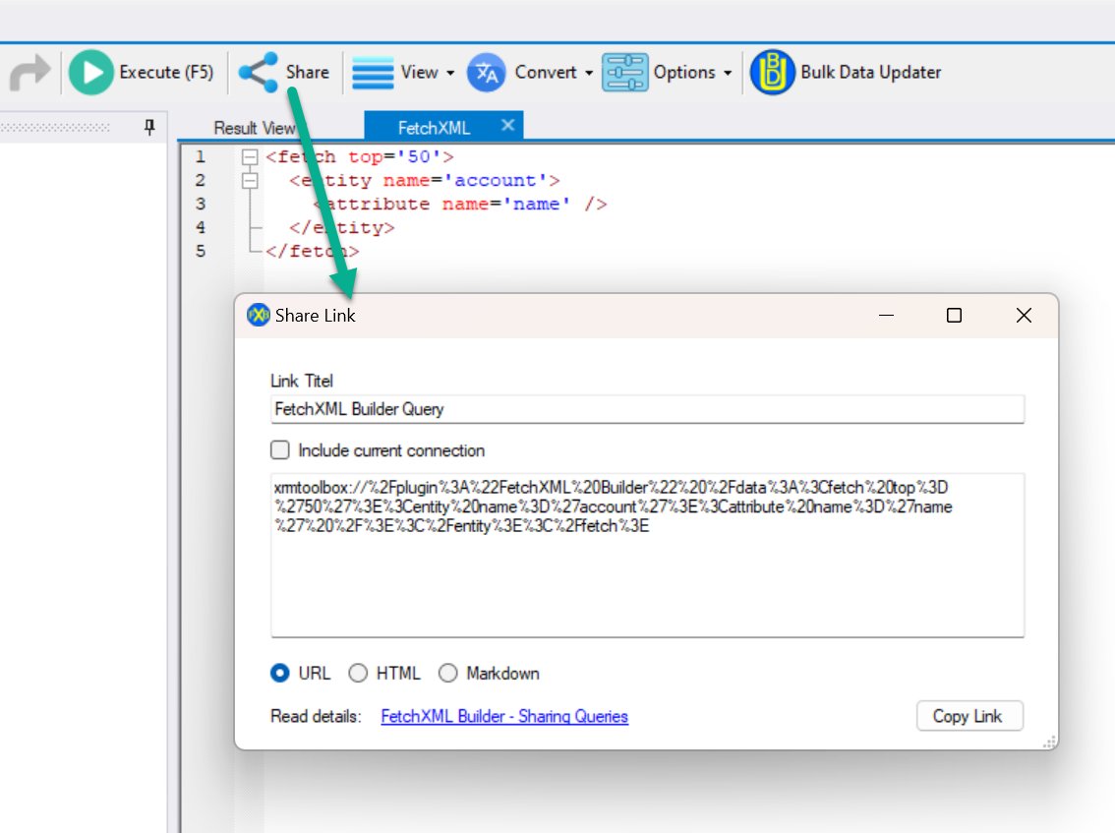Click the View toolbar label
Viewport: 1115px width, 833px height.
coord(420,73)
